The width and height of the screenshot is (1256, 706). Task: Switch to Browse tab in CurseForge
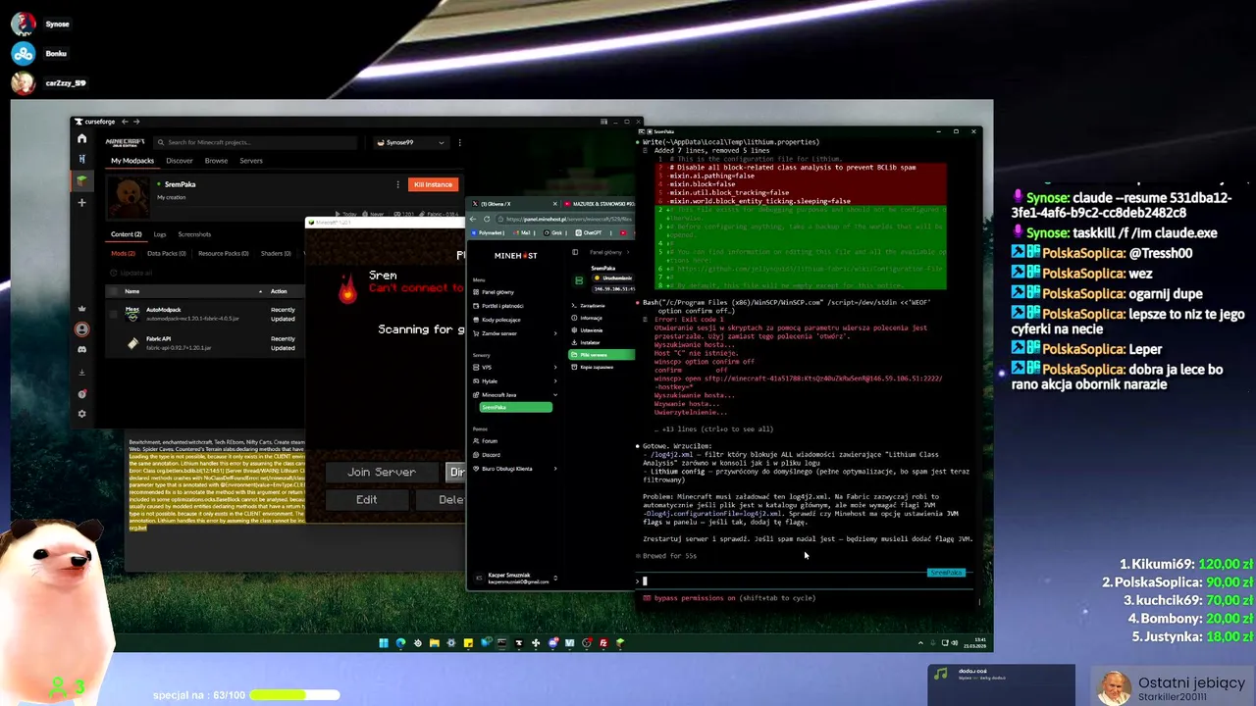[x=216, y=161]
